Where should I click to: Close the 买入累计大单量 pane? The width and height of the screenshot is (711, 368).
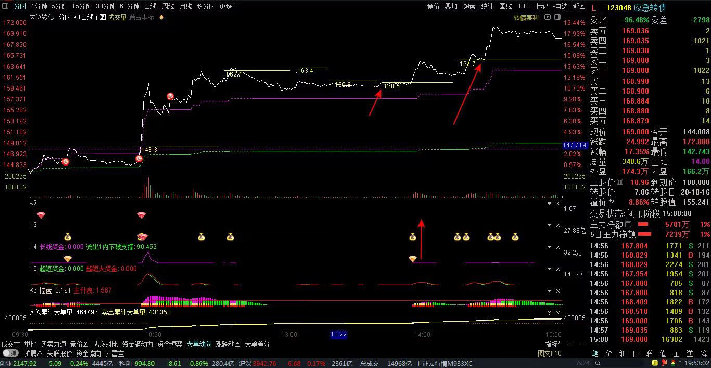pos(558,313)
